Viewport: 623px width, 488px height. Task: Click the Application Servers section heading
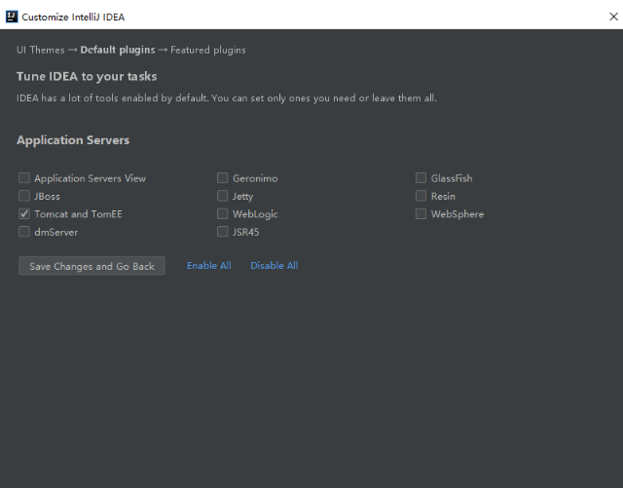(73, 140)
